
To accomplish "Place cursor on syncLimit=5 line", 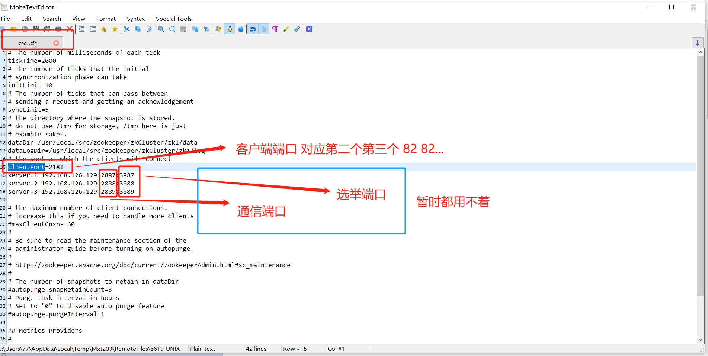I will coord(28,110).
